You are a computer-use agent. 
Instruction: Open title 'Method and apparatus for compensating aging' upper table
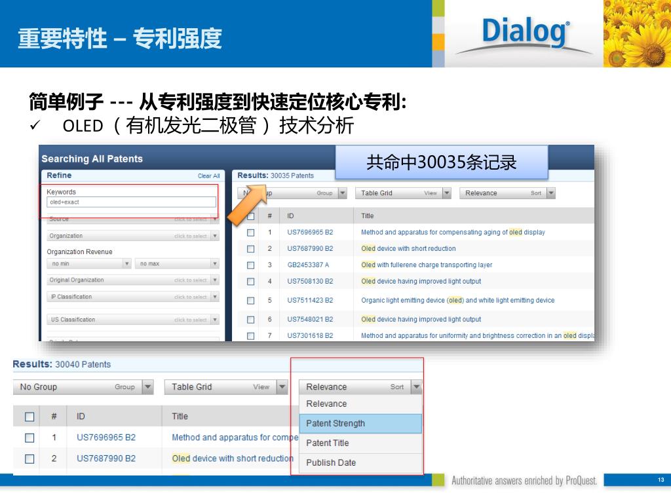(x=453, y=233)
